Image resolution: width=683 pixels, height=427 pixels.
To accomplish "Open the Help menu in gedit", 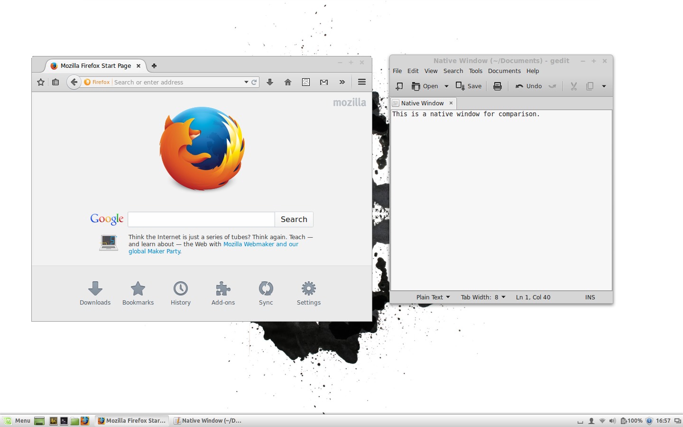I will pyautogui.click(x=533, y=71).
